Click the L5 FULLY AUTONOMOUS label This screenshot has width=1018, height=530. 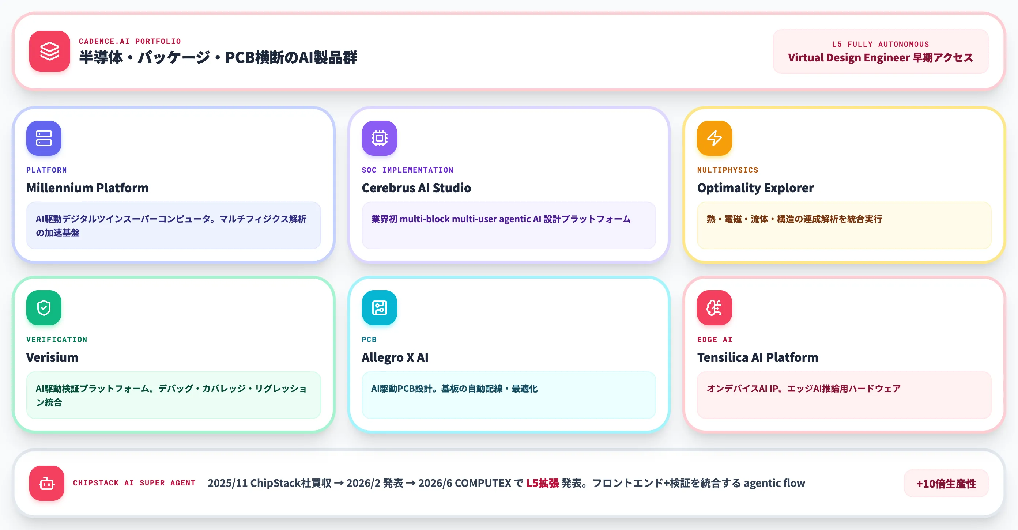881,44
